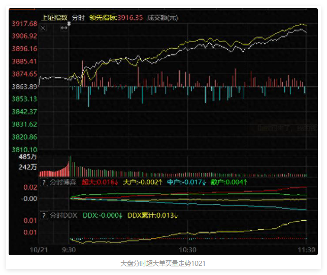Click the 领先指标 value label
The width and height of the screenshot is (327, 275).
coord(116,17)
